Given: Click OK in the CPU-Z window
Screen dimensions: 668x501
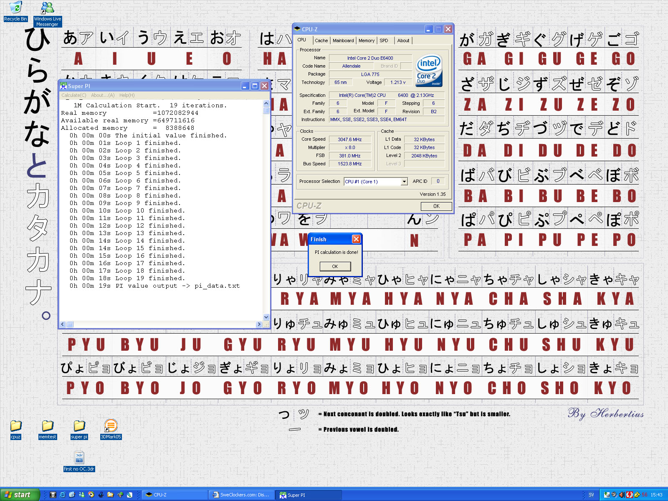Looking at the screenshot, I should pos(436,206).
